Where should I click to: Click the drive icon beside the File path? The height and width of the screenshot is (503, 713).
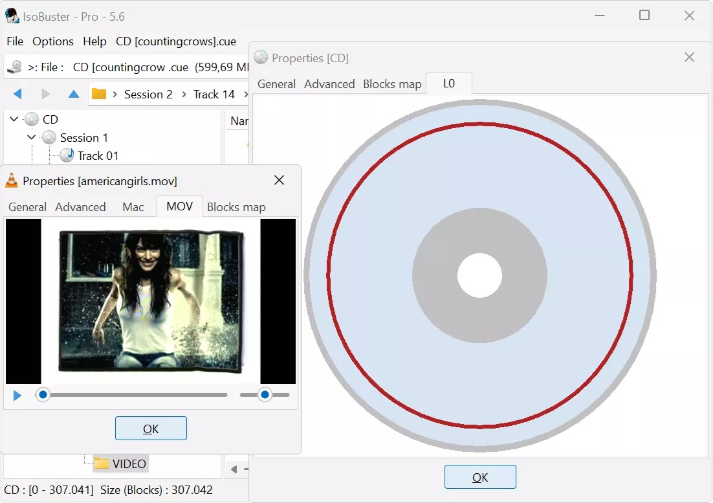tap(13, 67)
